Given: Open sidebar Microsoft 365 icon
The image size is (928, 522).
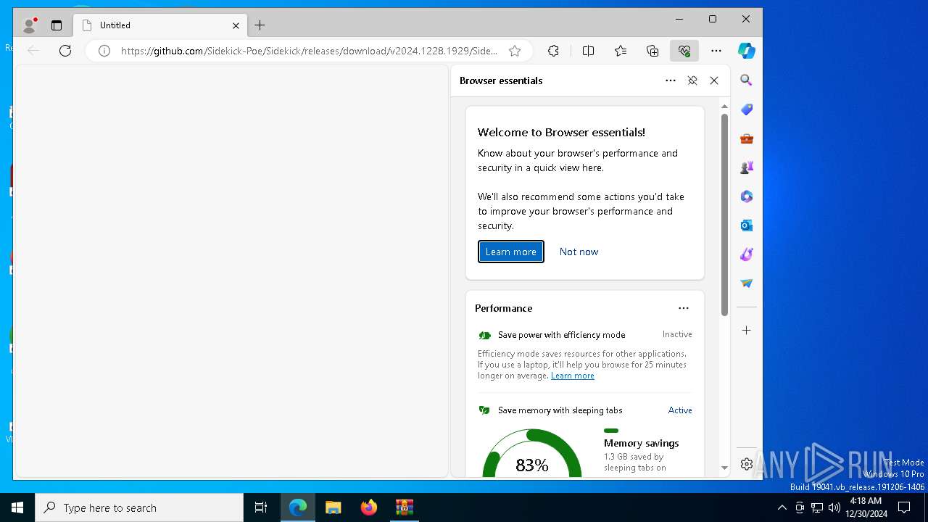Looking at the screenshot, I should (x=747, y=196).
